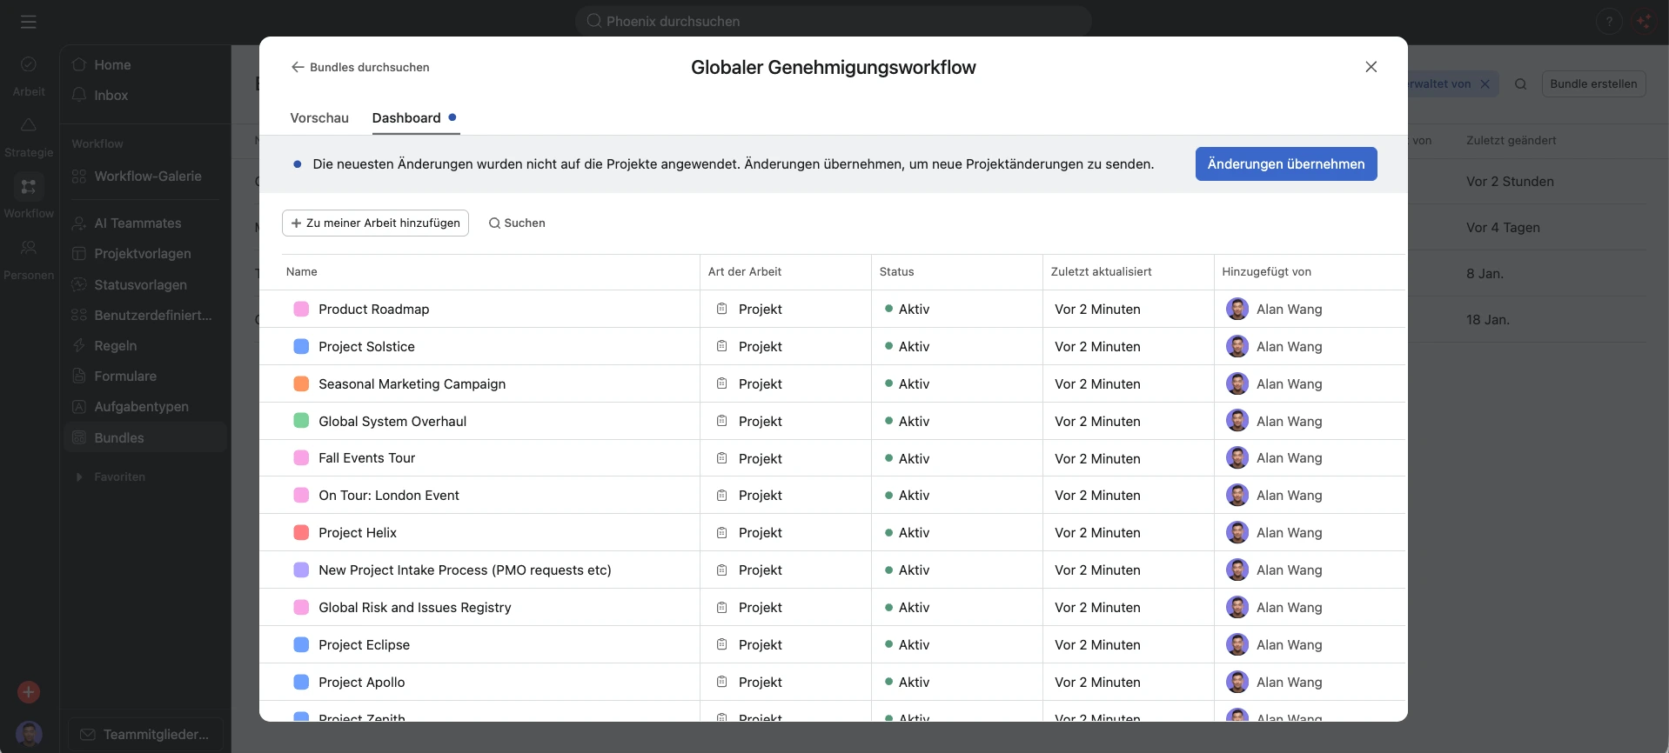
Task: Click 'Vor 4 Tagen' in background list
Action: click(1503, 228)
